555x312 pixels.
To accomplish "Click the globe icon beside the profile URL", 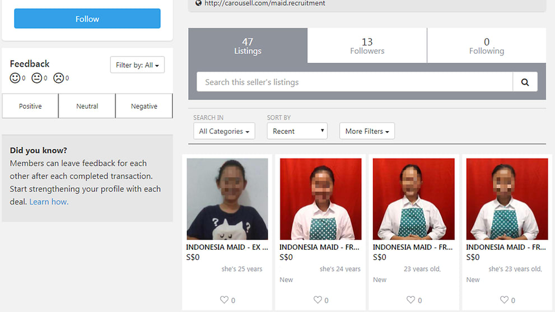I will tap(199, 3).
